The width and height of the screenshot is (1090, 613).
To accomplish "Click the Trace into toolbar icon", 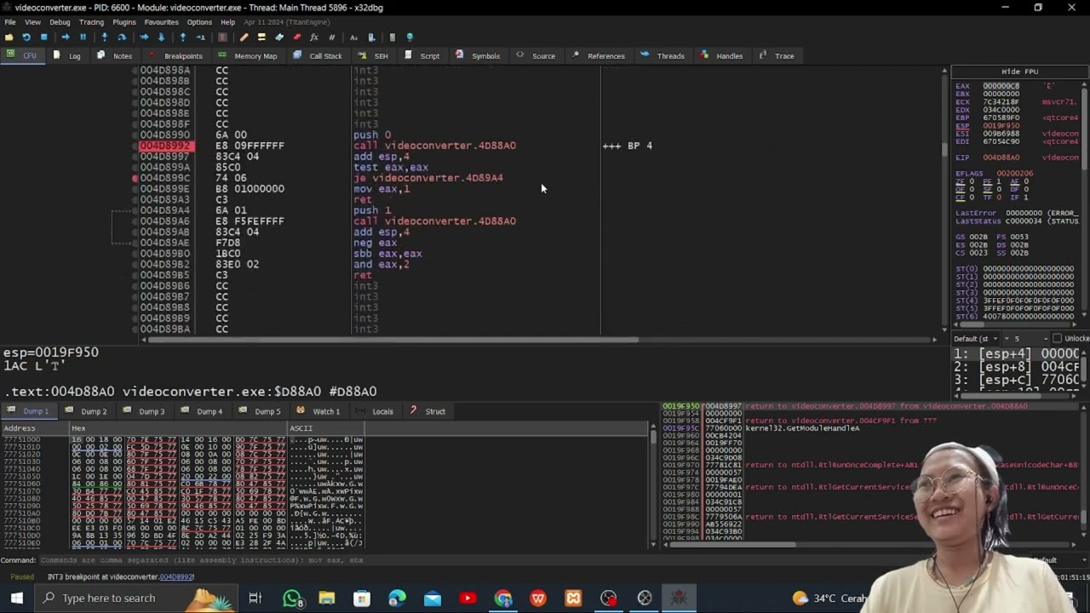I will [x=143, y=37].
